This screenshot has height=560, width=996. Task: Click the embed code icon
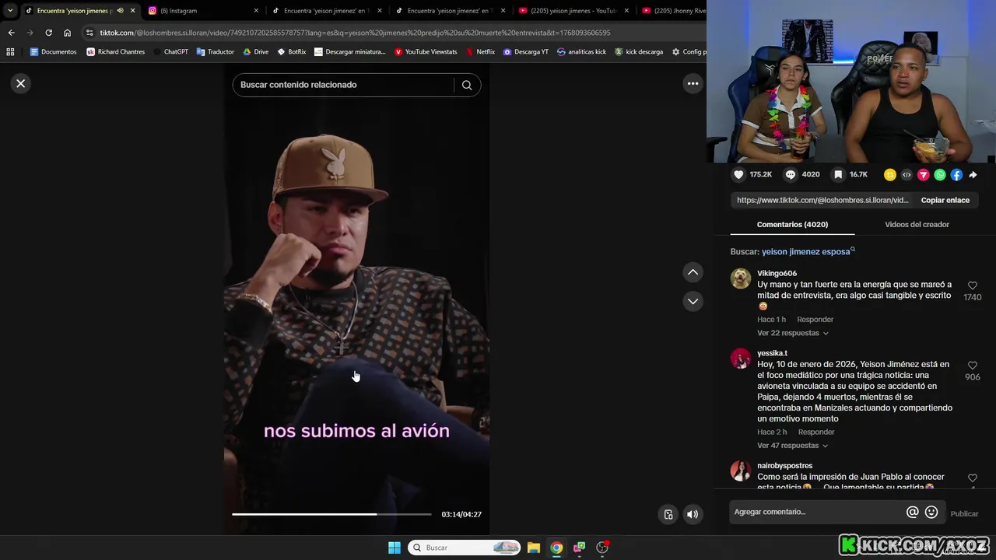coord(907,175)
